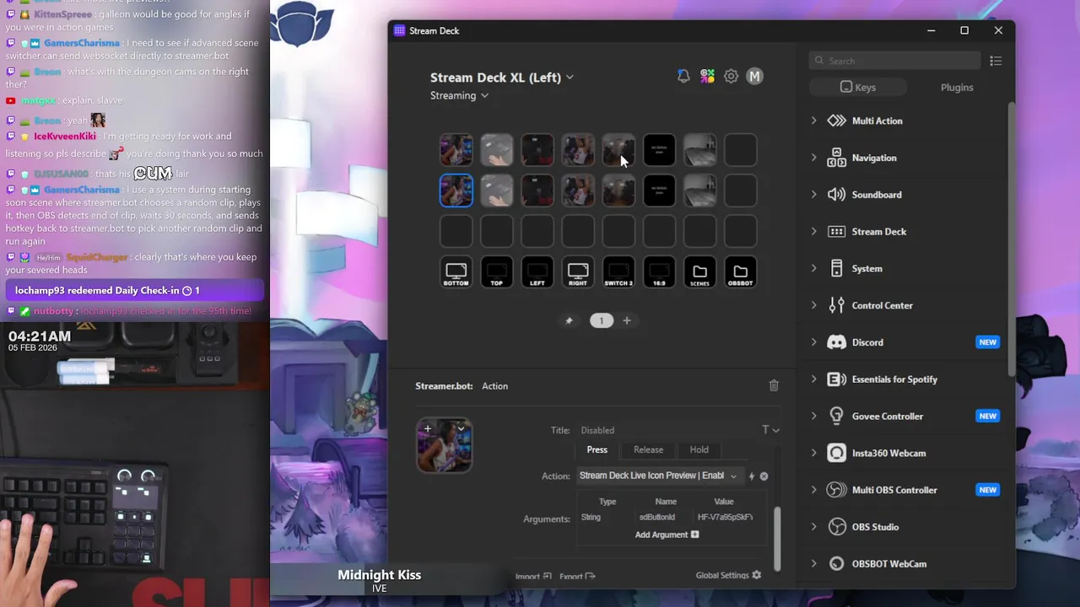Select the blue-highlighted camera preview key
This screenshot has height=607, width=1080.
456,191
